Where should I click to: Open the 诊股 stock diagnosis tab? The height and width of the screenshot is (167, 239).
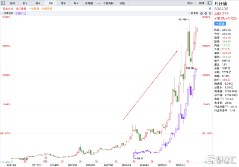click(122, 3)
